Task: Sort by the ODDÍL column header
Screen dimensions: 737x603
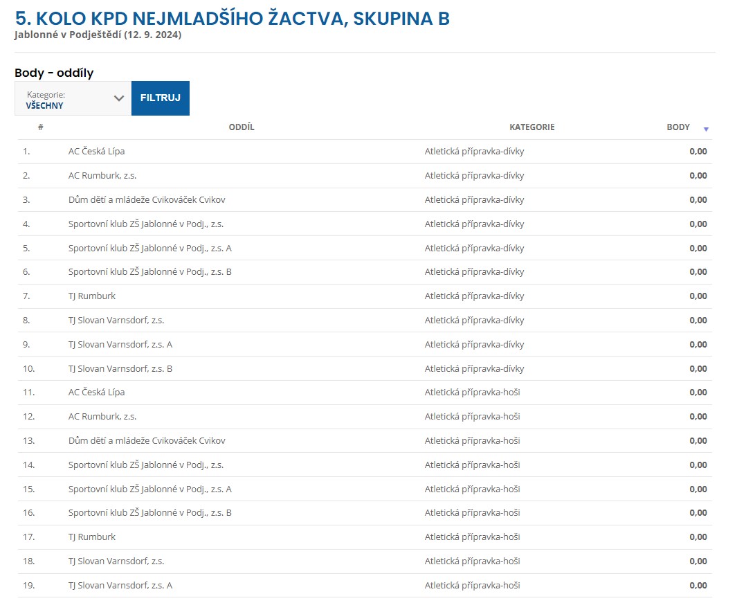Action: tap(241, 127)
